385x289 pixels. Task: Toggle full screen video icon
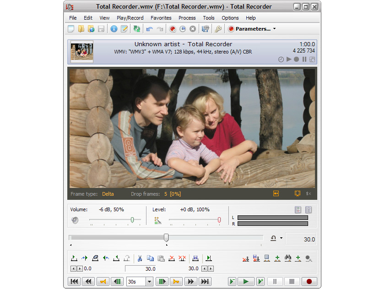(x=297, y=194)
